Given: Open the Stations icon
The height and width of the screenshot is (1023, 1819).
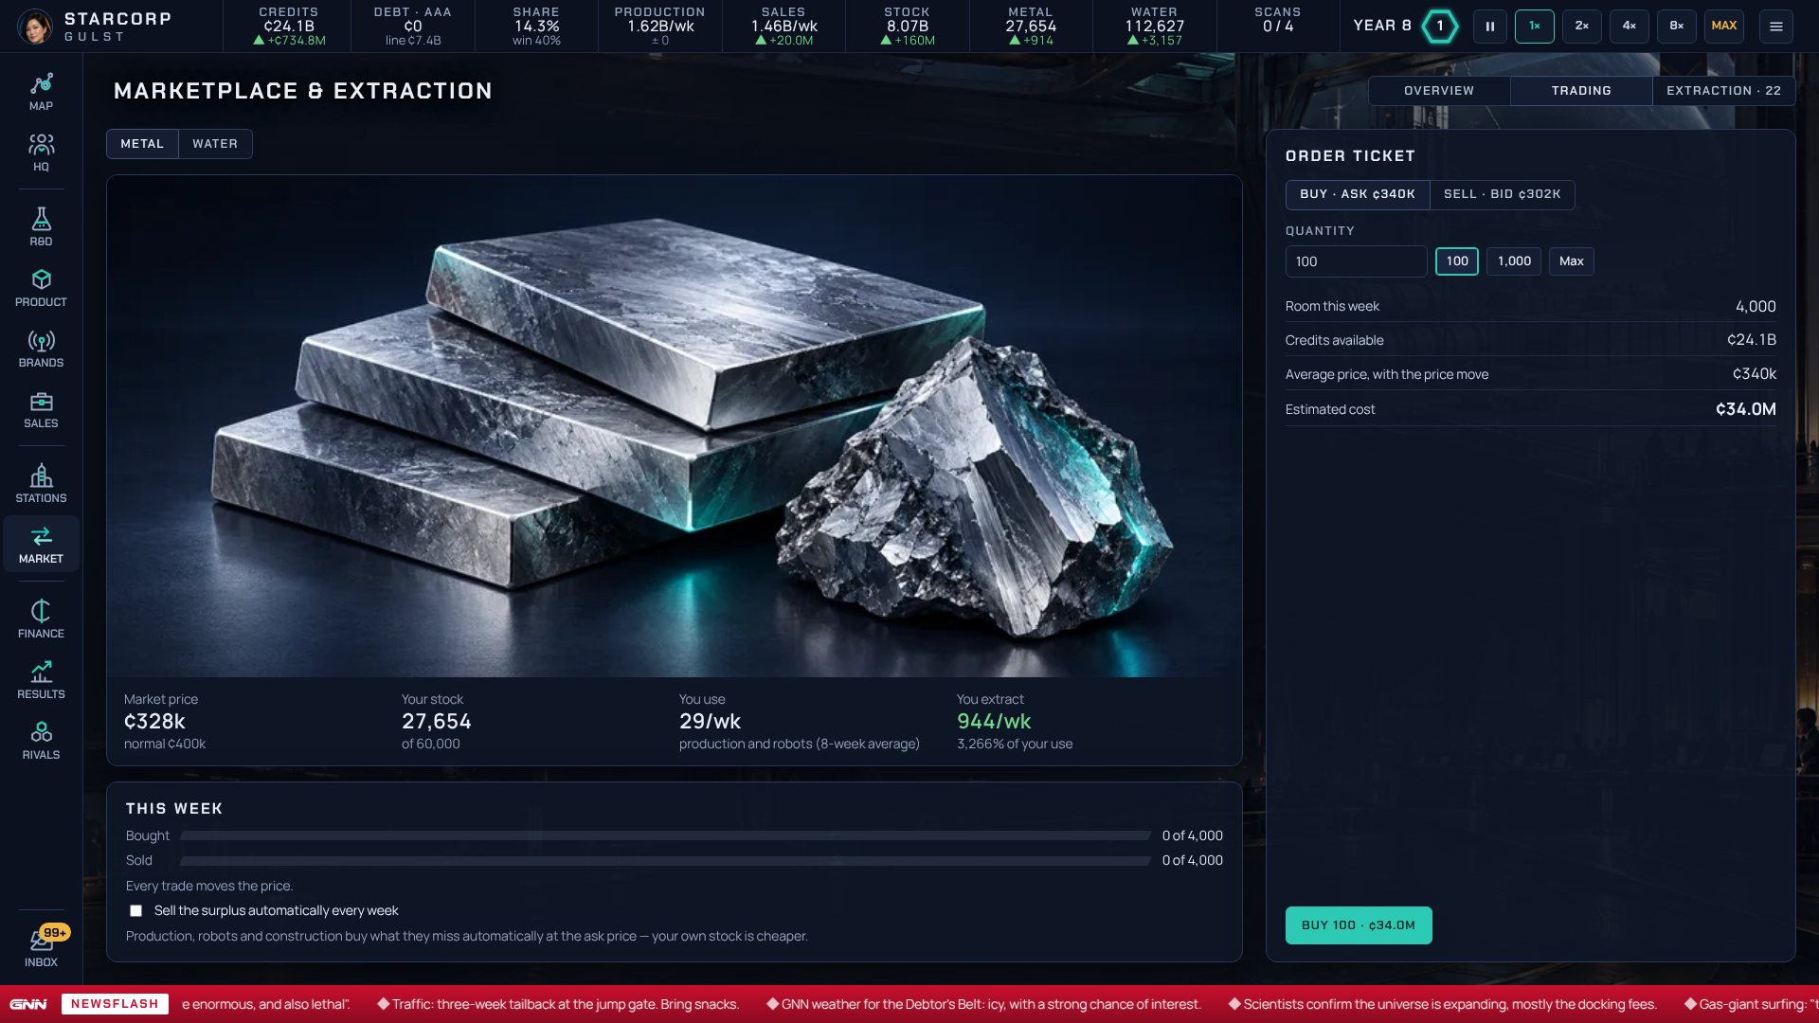Looking at the screenshot, I should (41, 484).
